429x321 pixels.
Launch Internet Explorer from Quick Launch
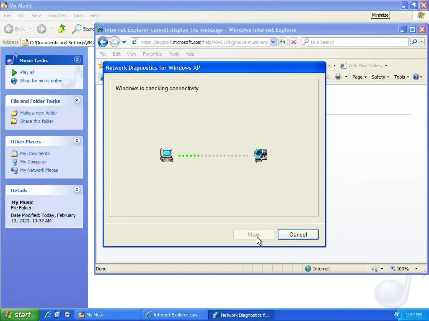[x=48, y=315]
